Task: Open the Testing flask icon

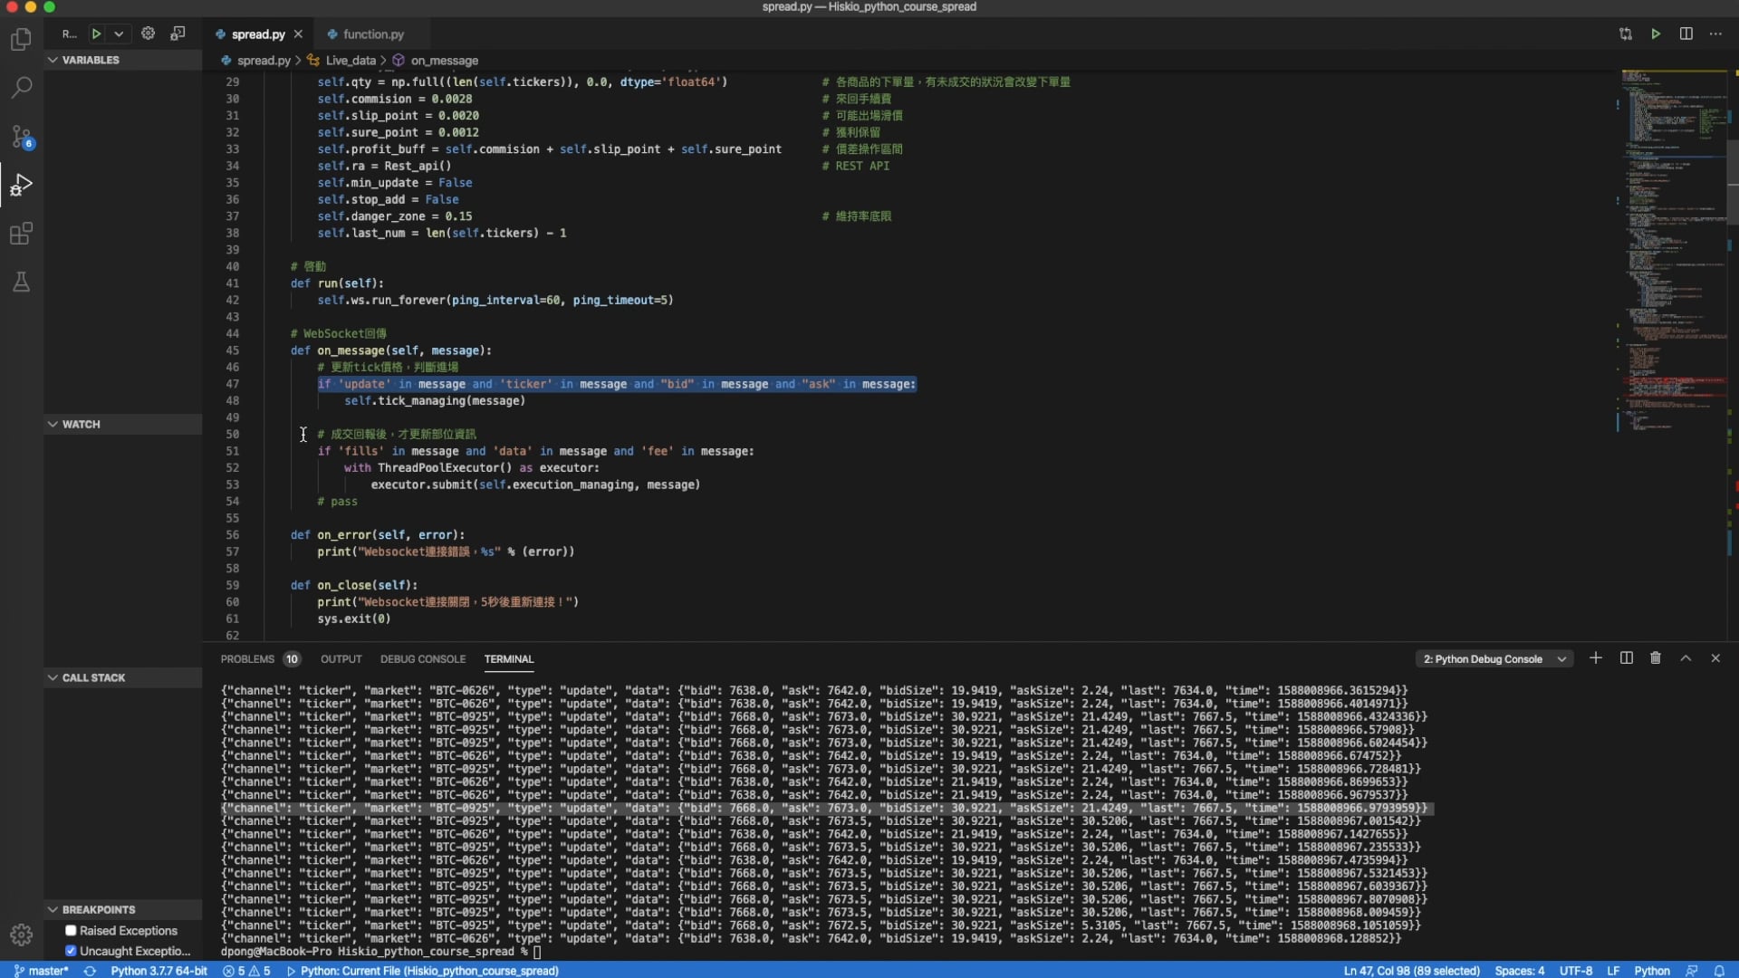Action: 21,283
